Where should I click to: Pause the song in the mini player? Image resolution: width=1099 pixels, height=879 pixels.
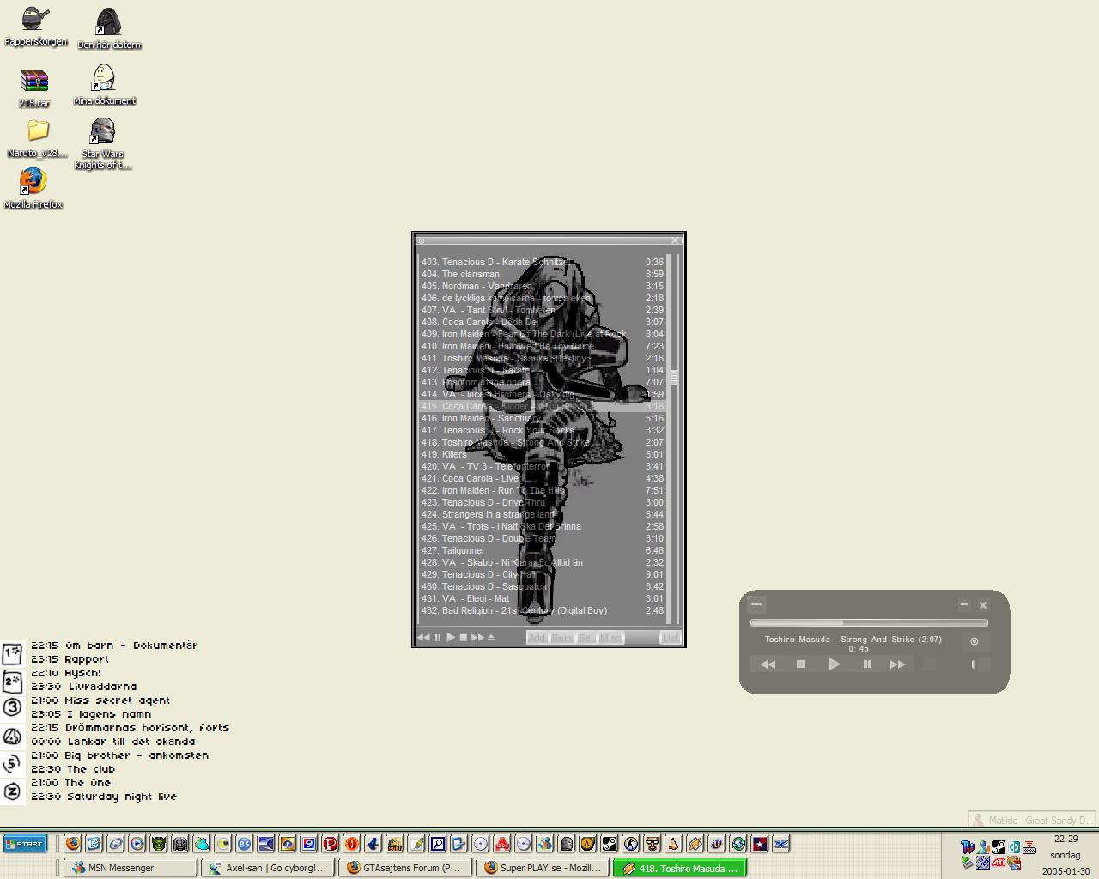867,664
